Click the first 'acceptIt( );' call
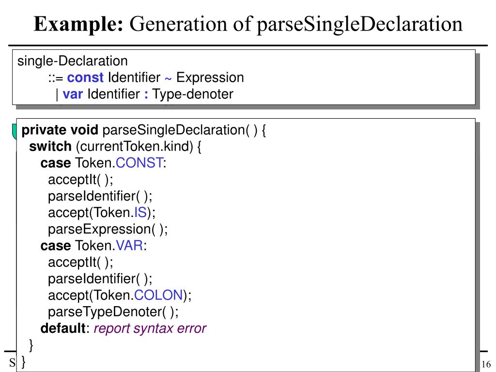The height and width of the screenshot is (372, 496). 80,180
